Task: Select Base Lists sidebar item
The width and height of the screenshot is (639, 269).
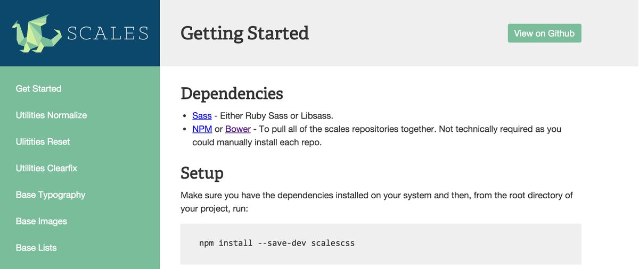Action: [36, 248]
